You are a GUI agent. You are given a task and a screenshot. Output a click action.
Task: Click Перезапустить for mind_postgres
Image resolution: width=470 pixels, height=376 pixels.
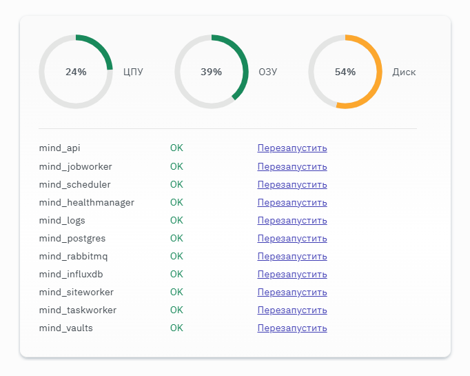click(x=292, y=238)
